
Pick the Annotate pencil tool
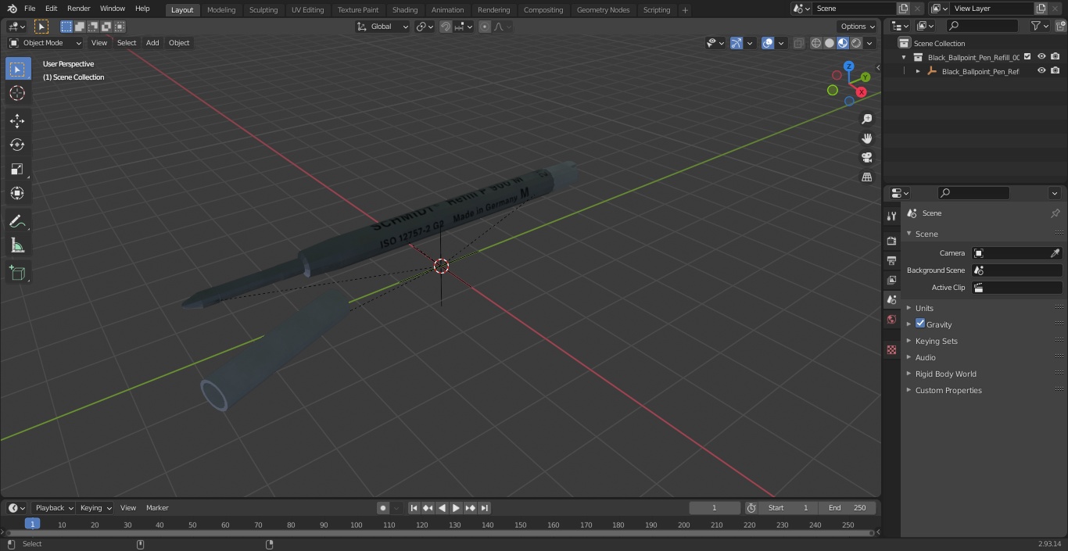(17, 221)
